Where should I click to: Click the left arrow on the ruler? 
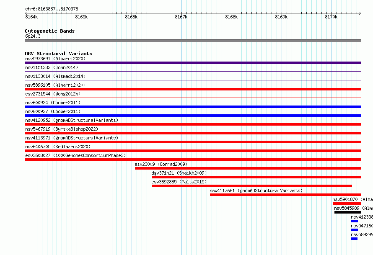(x=26, y=13)
